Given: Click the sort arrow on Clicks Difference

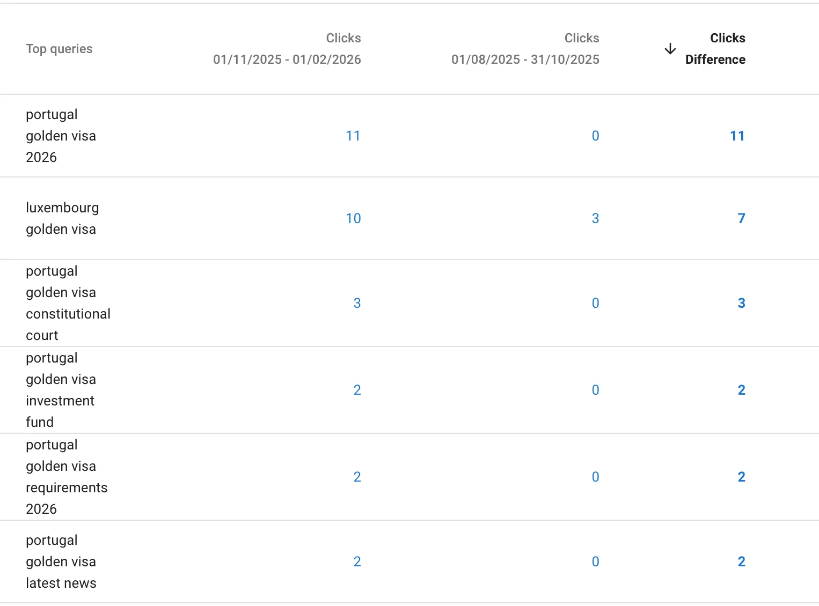Looking at the screenshot, I should point(670,48).
